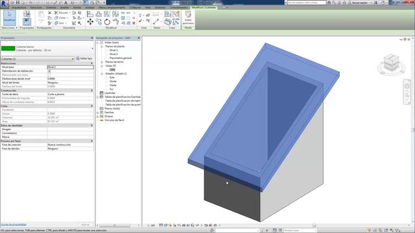This screenshot has height=233, width=415.
Task: Select the Offset tool in Modificar panel
Action: pos(99,14)
